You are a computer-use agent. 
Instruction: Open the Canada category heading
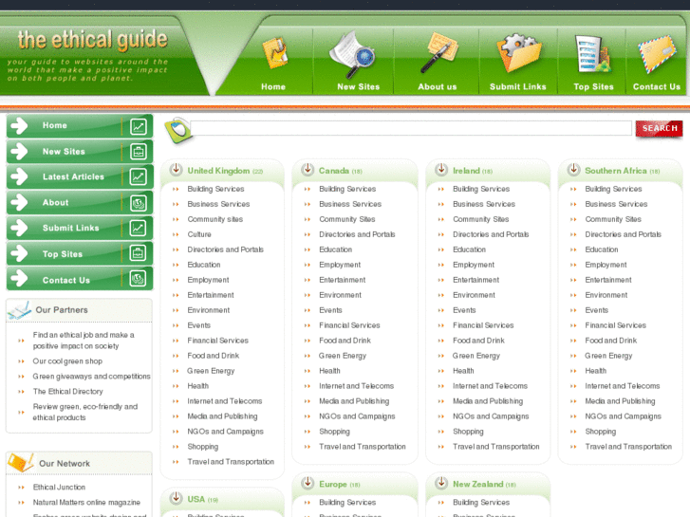click(334, 171)
